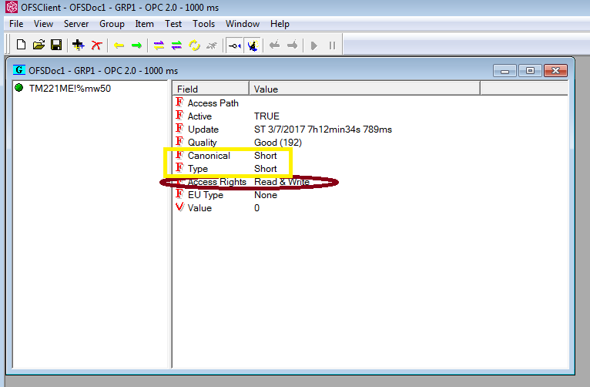Click the None value of EU Type

266,195
